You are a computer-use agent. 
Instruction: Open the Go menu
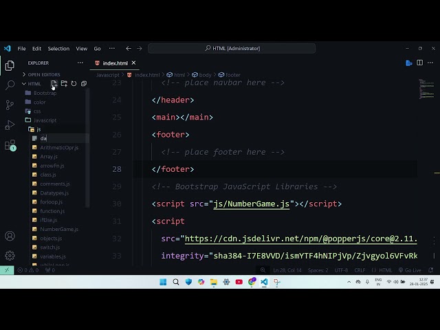pyautogui.click(x=98, y=49)
